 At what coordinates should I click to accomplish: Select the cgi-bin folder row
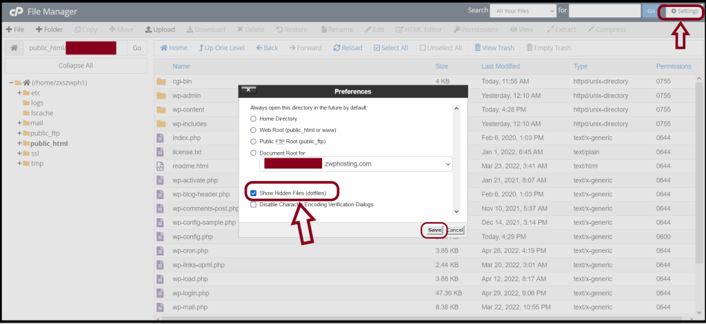pyautogui.click(x=425, y=82)
